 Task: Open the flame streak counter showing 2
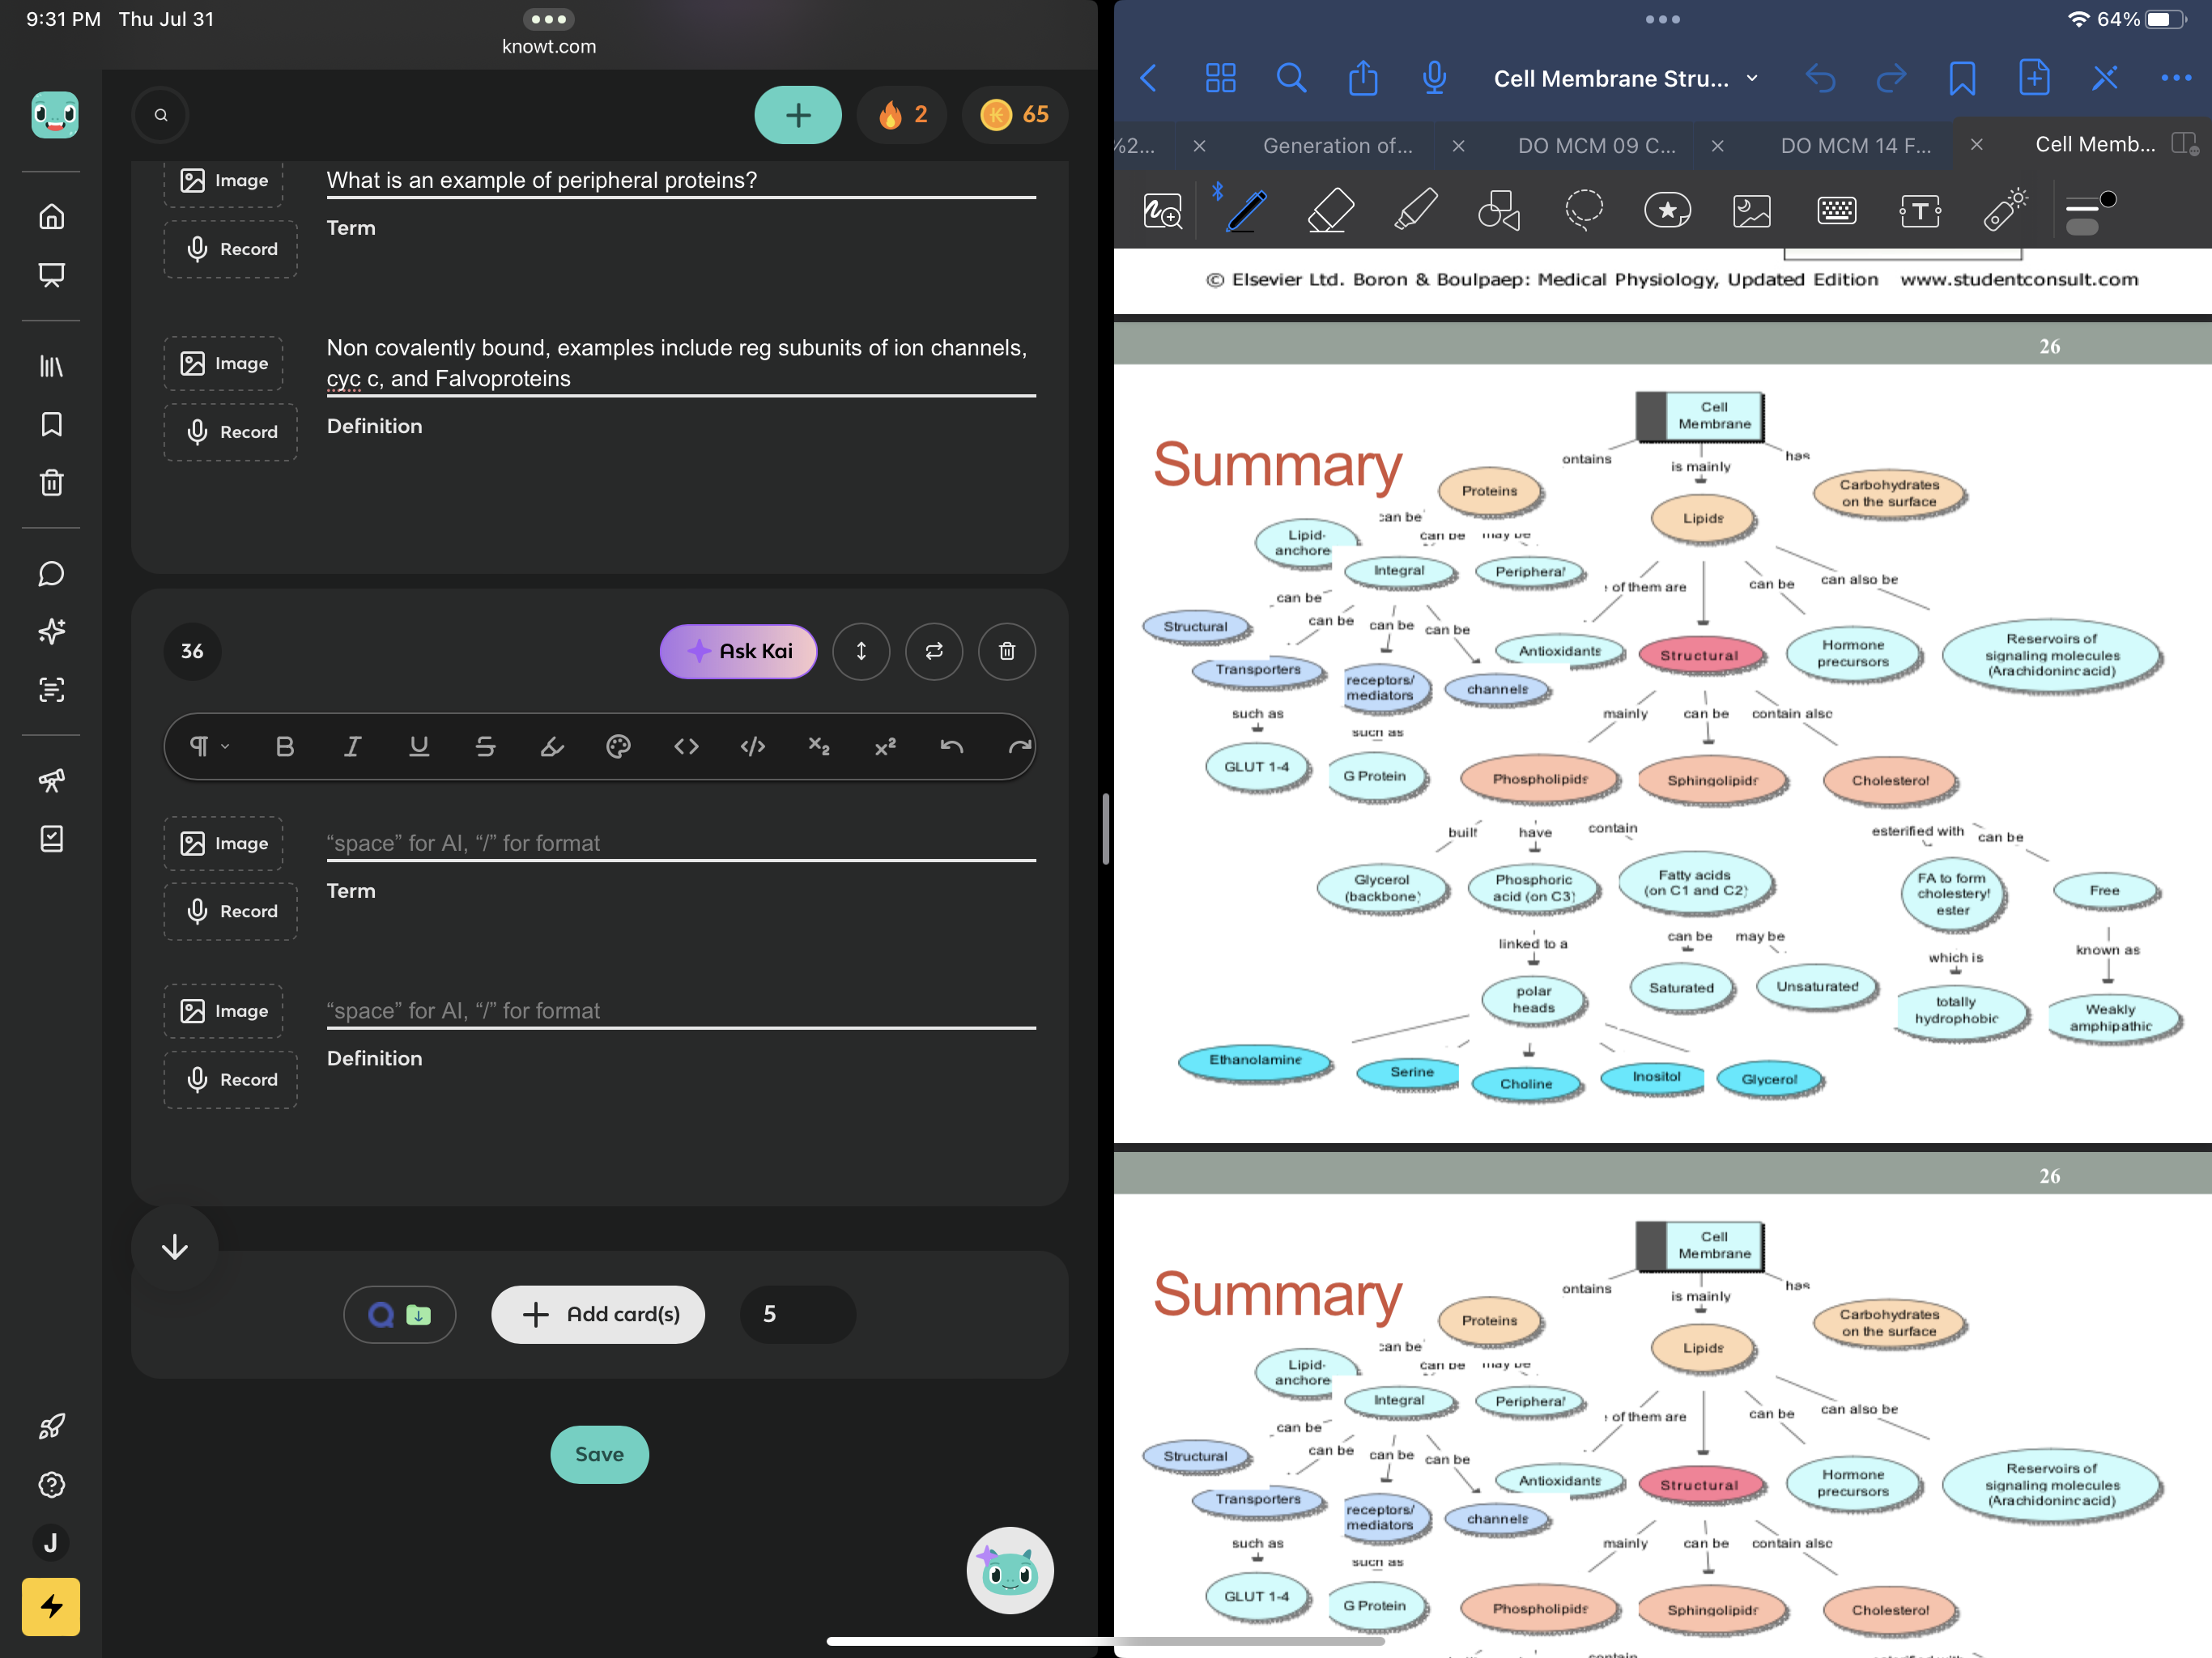[x=902, y=115]
